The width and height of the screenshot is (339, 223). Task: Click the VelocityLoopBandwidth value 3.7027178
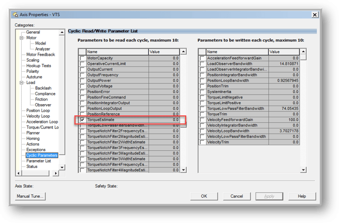(289, 131)
